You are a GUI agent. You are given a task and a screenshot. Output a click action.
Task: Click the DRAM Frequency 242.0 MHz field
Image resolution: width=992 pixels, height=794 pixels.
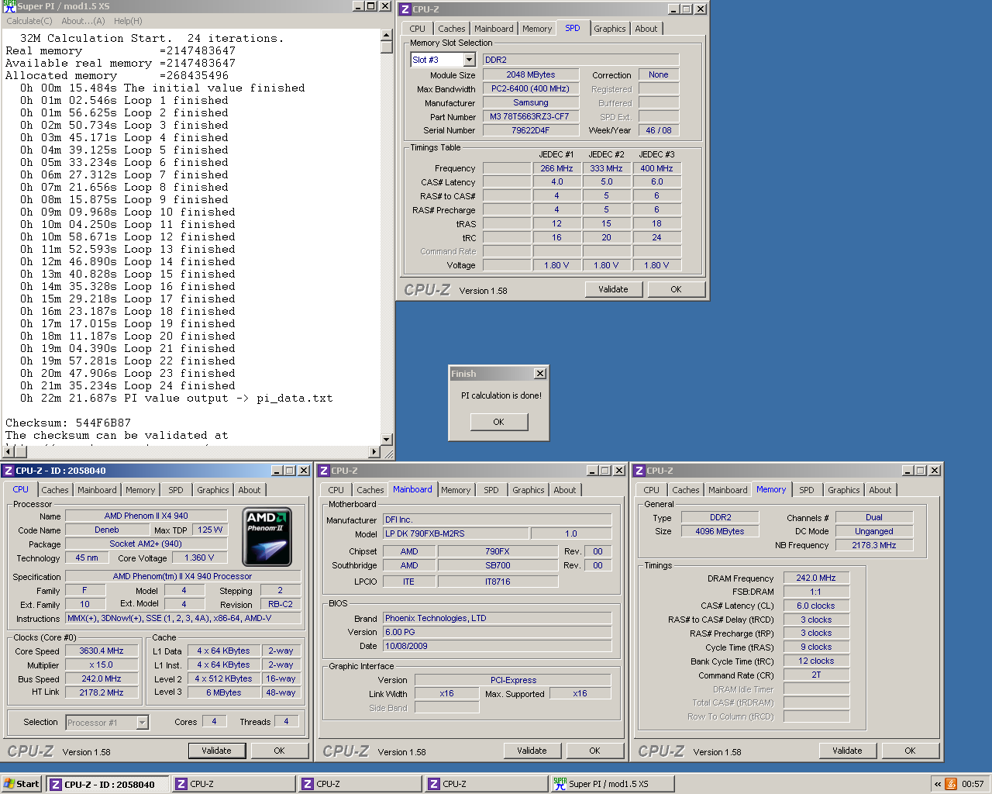coord(816,578)
